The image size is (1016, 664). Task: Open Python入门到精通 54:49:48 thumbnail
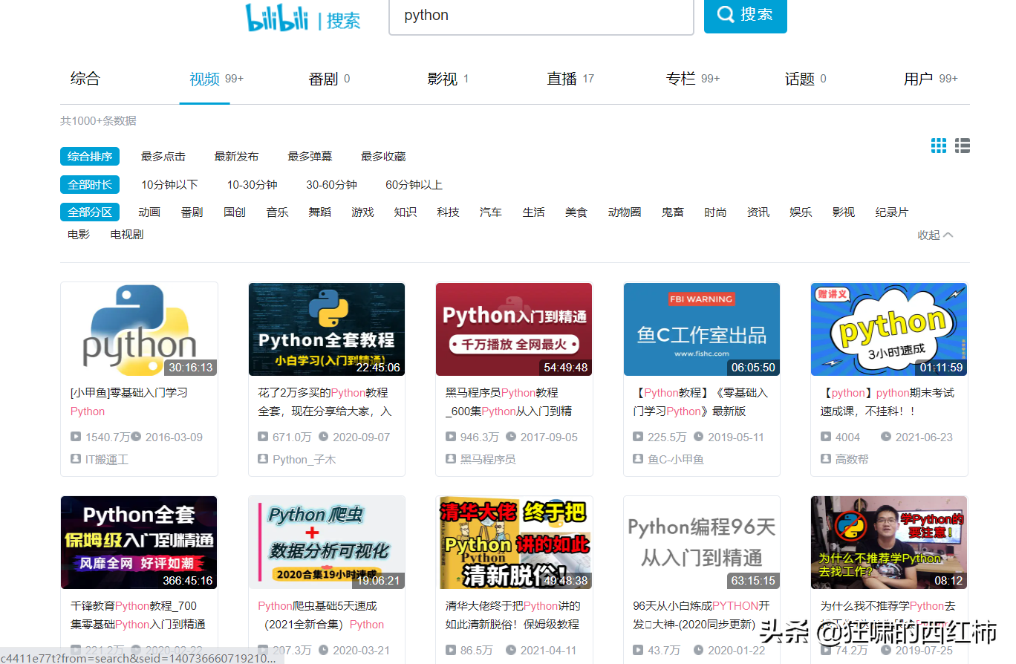tap(514, 330)
